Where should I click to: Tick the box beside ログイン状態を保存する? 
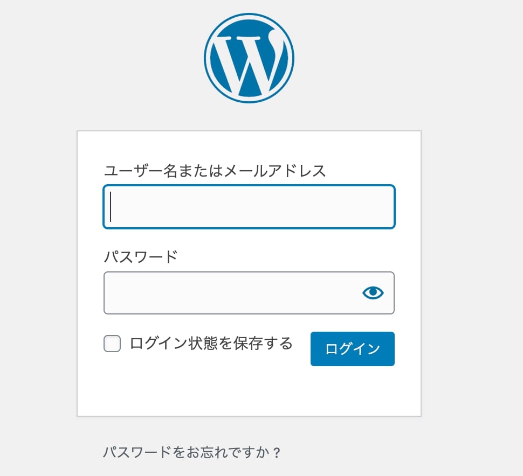point(112,344)
